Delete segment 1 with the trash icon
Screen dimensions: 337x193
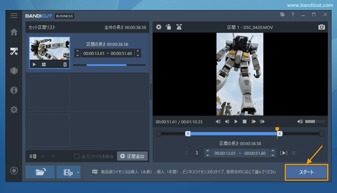[x=65, y=64]
